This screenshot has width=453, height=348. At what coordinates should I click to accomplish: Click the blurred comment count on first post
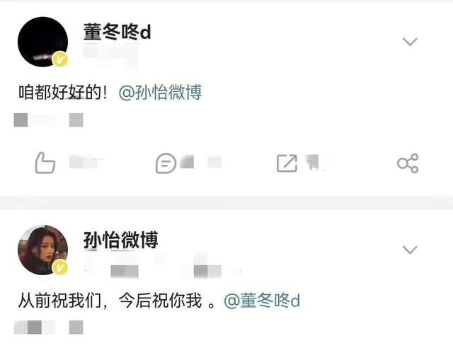click(x=201, y=162)
